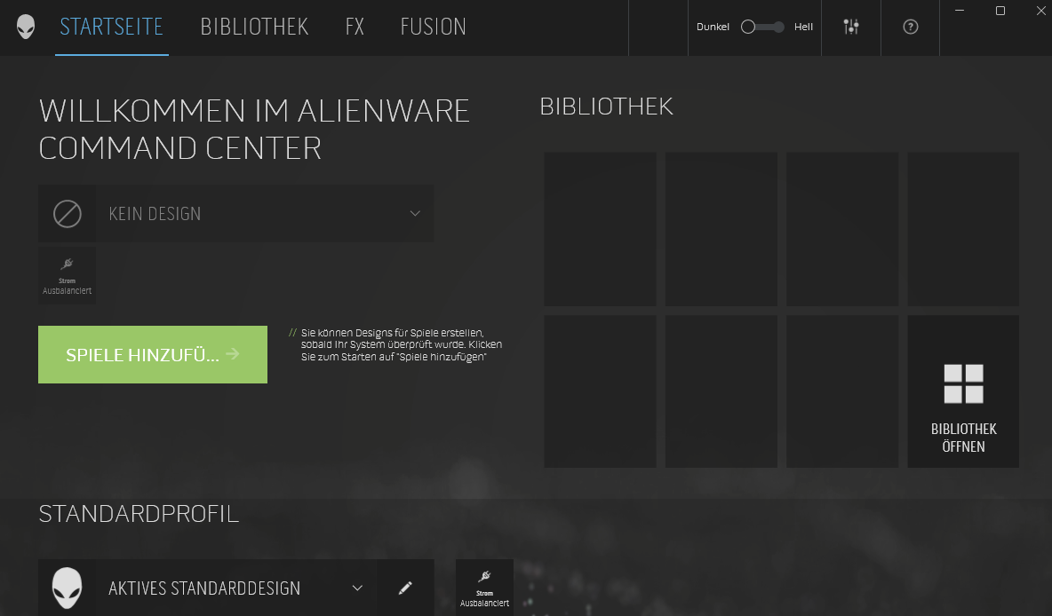Open the settings sliders icon
The image size is (1052, 616).
point(850,27)
